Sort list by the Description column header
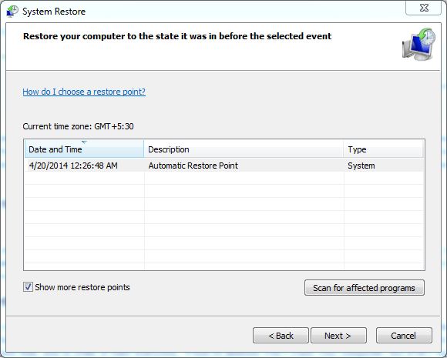 click(x=244, y=149)
